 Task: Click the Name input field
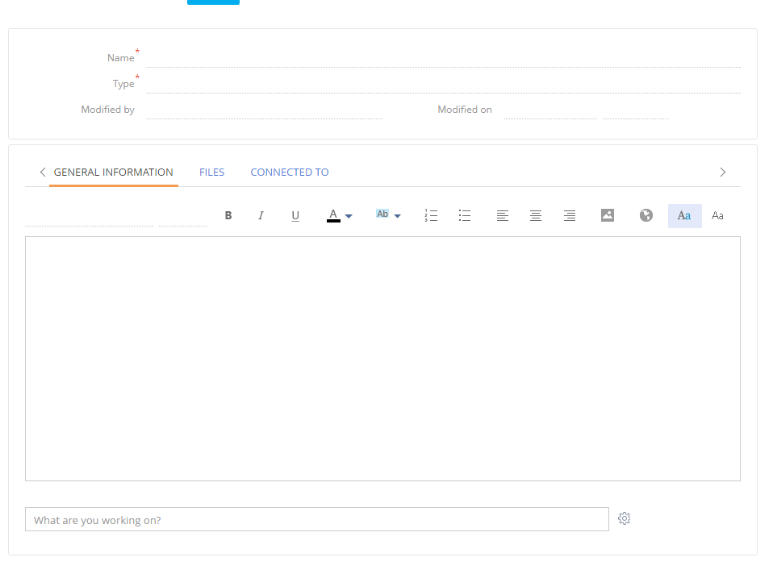(x=442, y=58)
